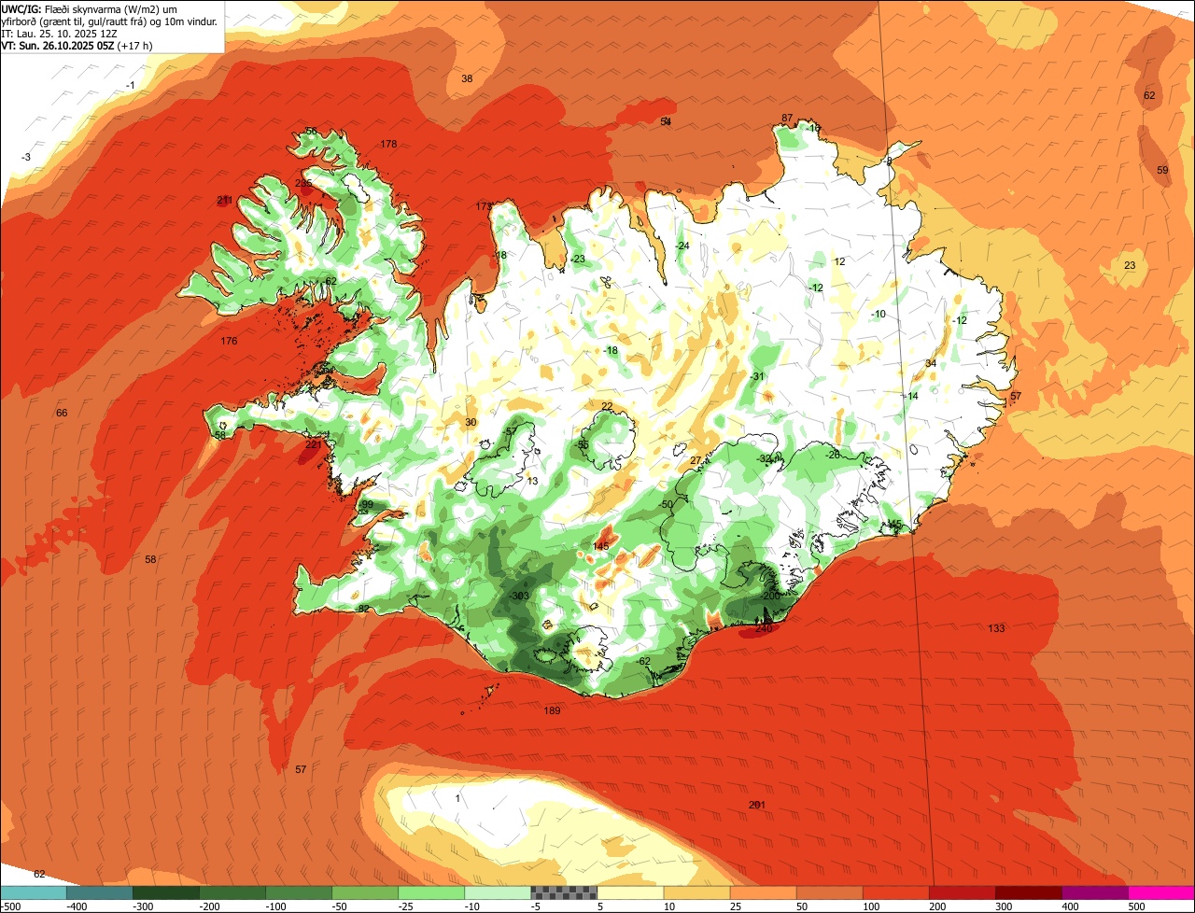Select the '-82' value on the Reykjanes coast
Screen dimensions: 1195x913
click(x=363, y=609)
